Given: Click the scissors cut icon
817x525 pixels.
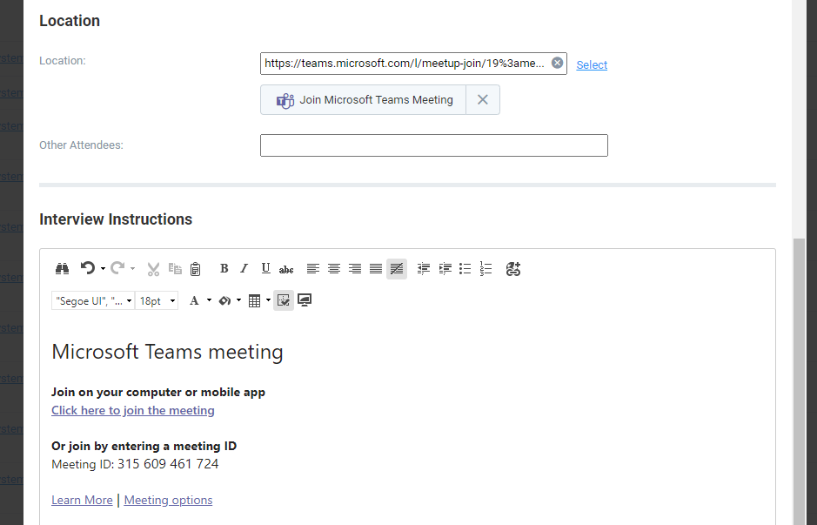Looking at the screenshot, I should click(153, 269).
